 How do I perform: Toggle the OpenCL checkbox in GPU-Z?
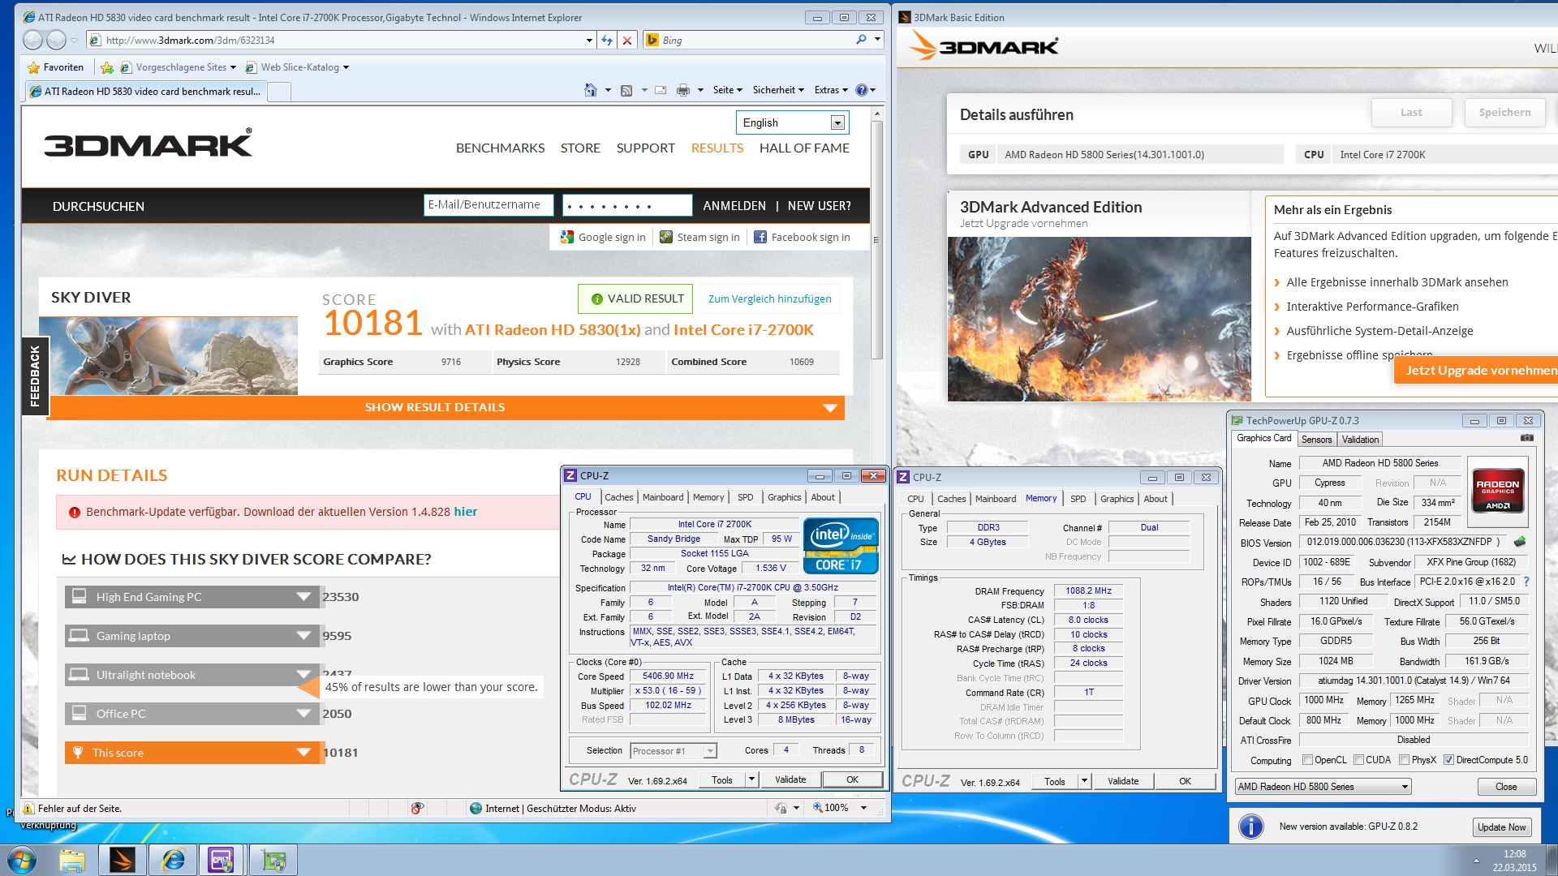[x=1307, y=760]
